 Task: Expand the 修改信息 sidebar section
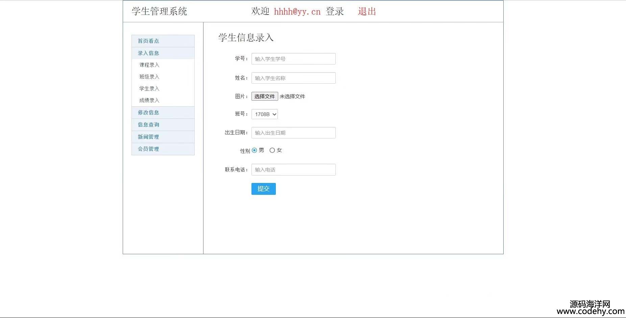pos(148,112)
